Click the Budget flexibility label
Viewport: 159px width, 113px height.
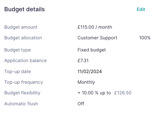tap(22, 93)
